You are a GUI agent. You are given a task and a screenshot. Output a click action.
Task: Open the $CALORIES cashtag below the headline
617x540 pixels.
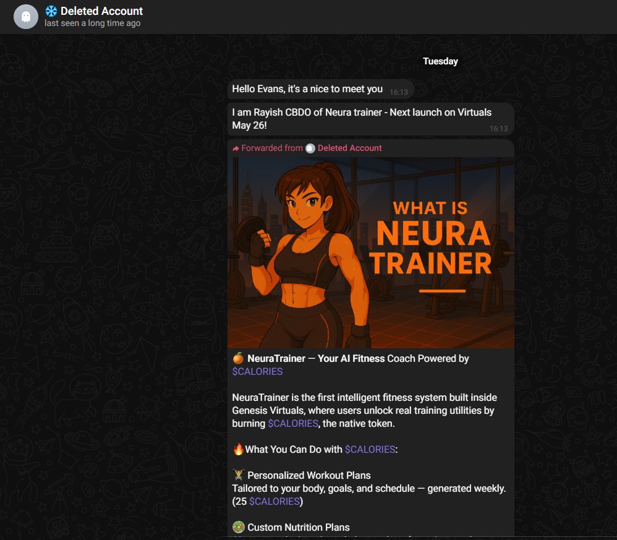(257, 372)
